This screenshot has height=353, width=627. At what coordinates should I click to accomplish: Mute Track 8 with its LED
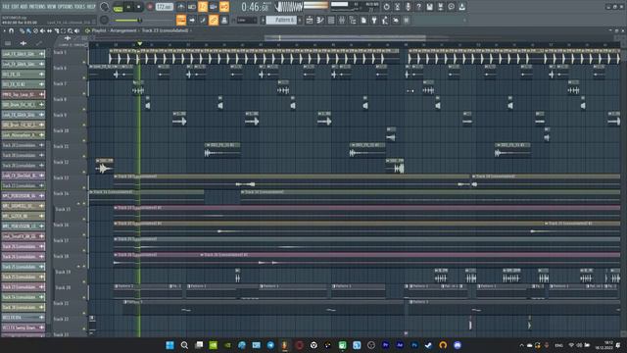(x=84, y=109)
